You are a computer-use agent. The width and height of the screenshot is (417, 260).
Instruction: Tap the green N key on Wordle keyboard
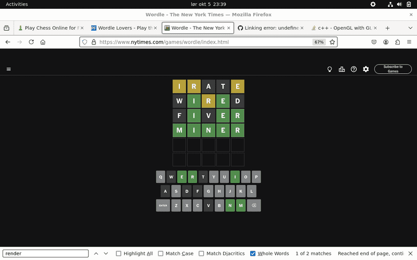coord(230,205)
